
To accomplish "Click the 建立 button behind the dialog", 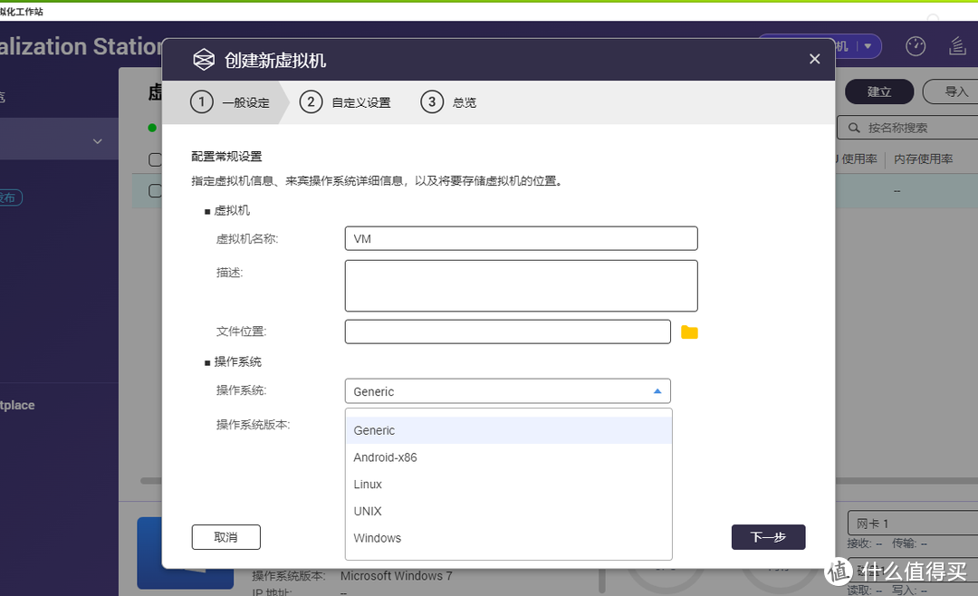I will coord(878,91).
